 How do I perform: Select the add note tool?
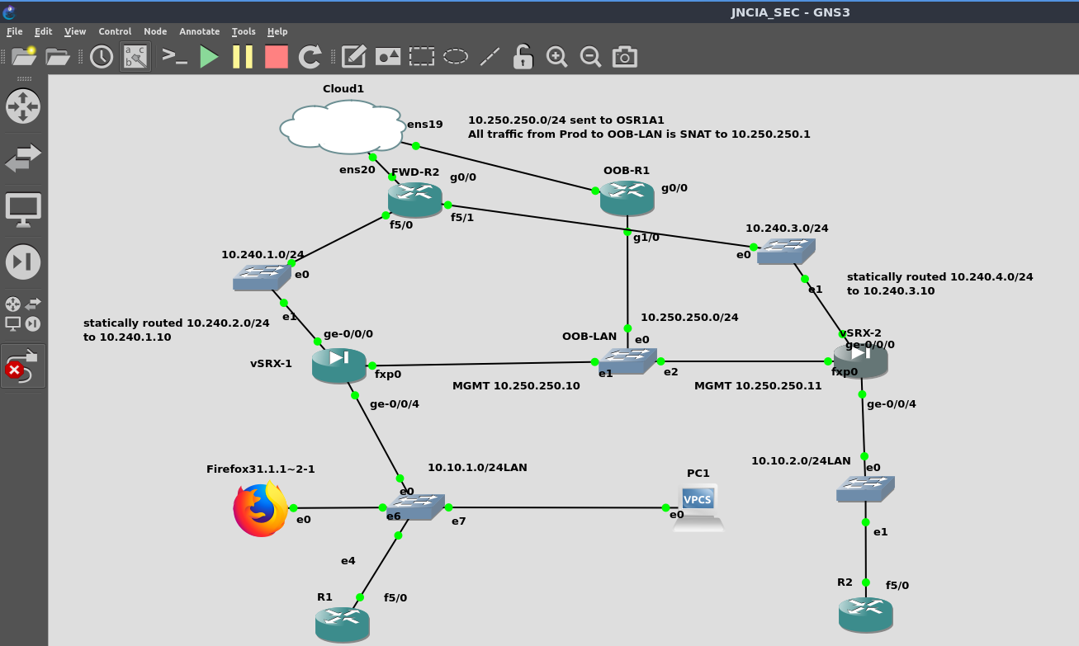pos(353,57)
